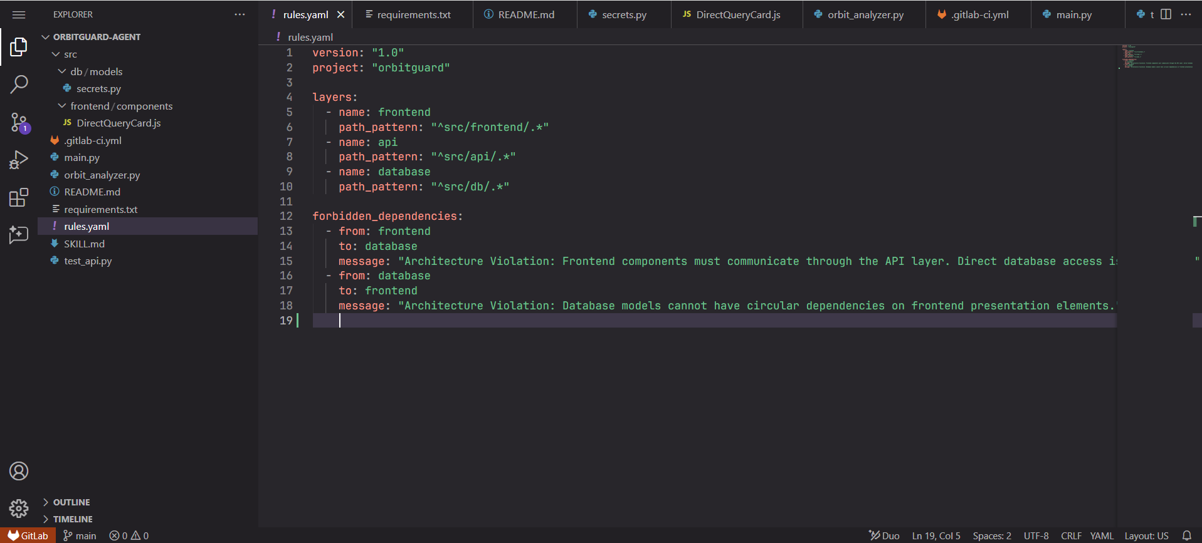Open editor more actions menu
Screen dimensions: 1202x543
coord(1186,14)
